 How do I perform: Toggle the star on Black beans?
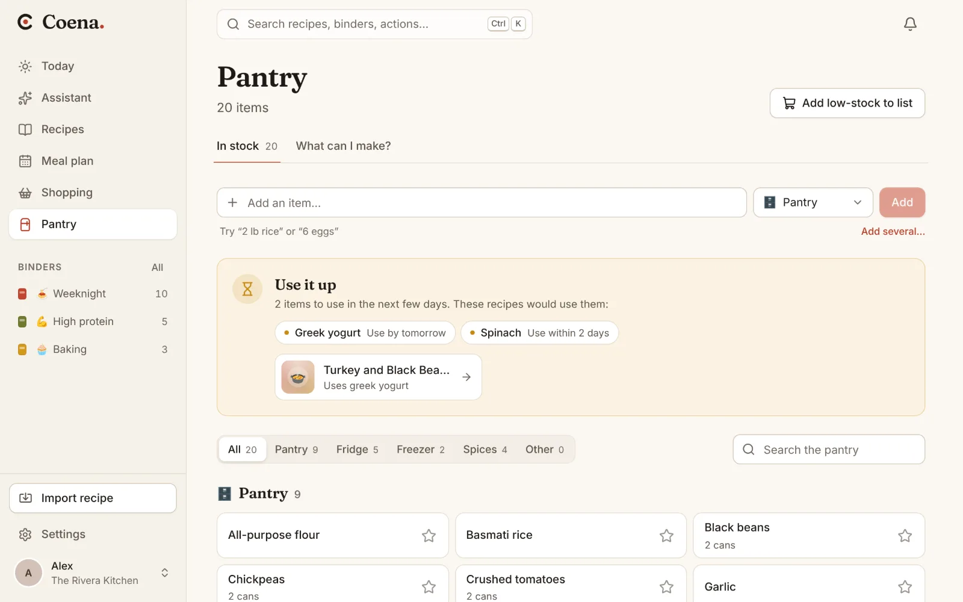[x=905, y=535]
